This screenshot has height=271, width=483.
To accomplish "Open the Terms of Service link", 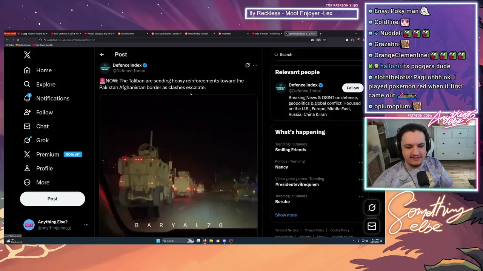I will click(286, 230).
